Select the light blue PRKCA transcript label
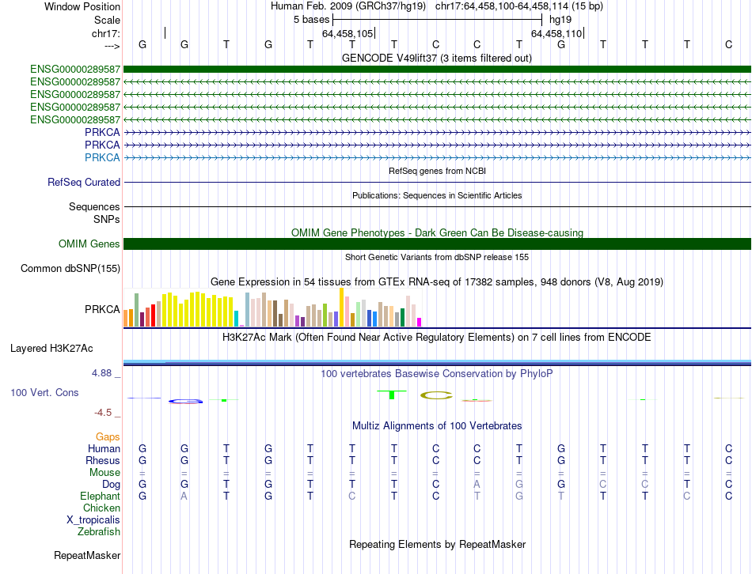The height and width of the screenshot is (574, 752). click(x=102, y=157)
